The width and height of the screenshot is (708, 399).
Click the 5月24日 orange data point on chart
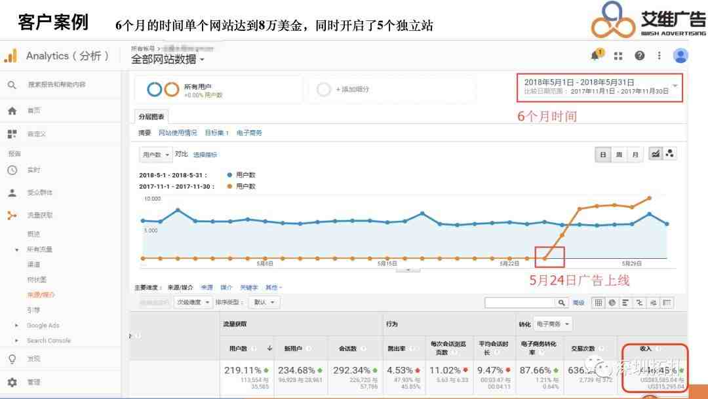545,258
